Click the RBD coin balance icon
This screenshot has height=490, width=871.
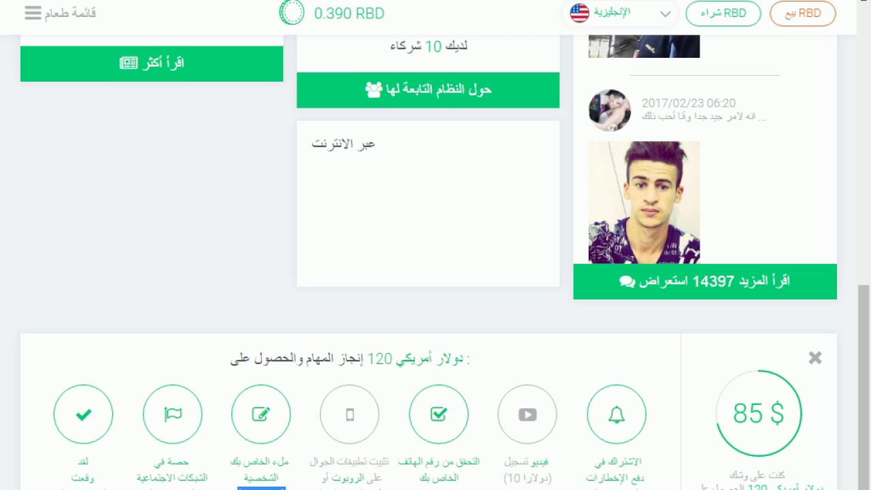[x=292, y=13]
